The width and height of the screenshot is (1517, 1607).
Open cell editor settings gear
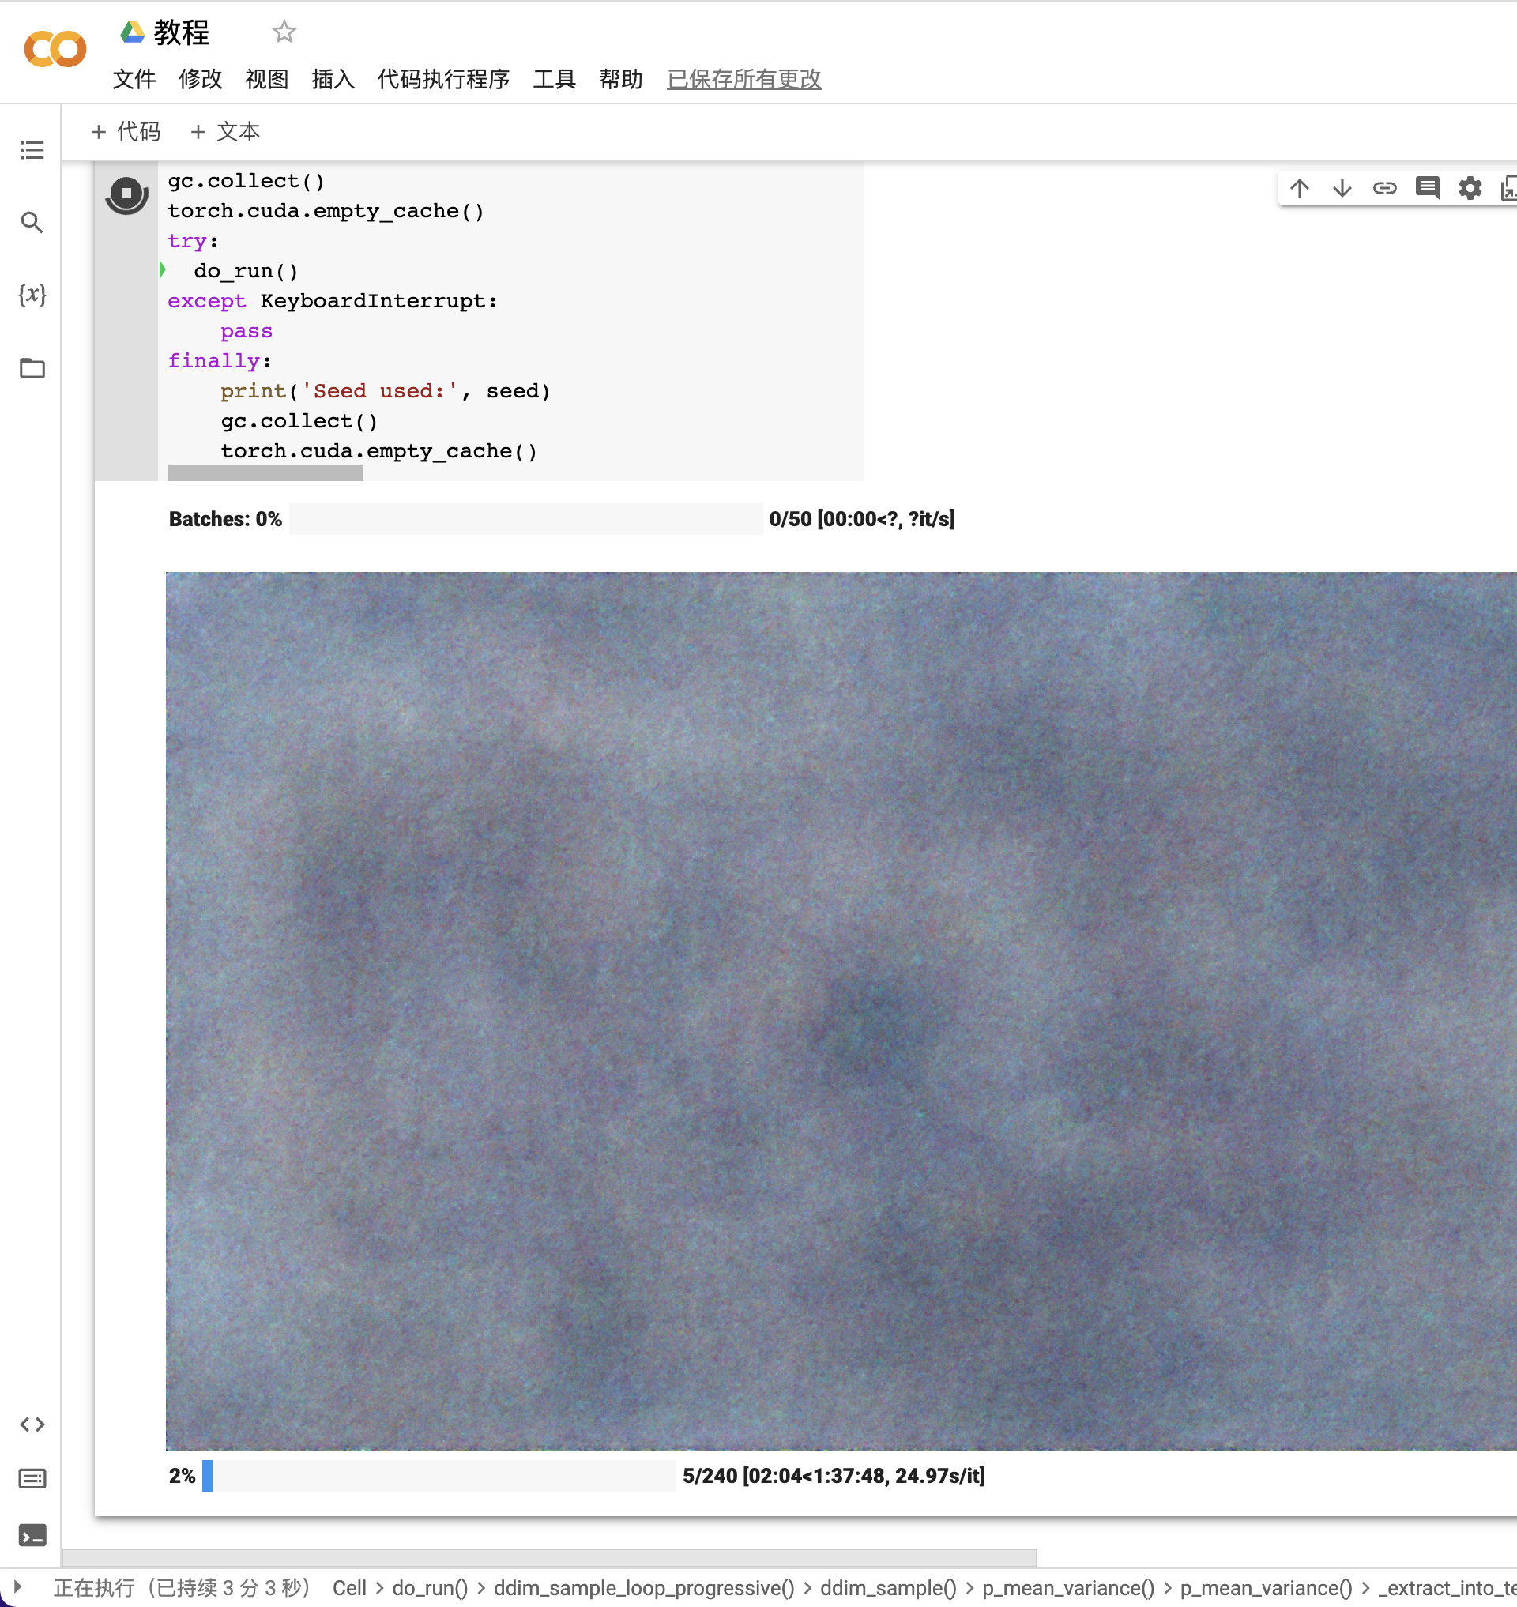coord(1470,189)
